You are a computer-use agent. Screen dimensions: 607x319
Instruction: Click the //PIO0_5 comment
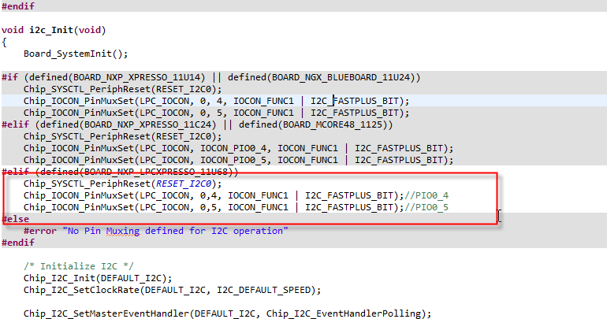coord(426,207)
